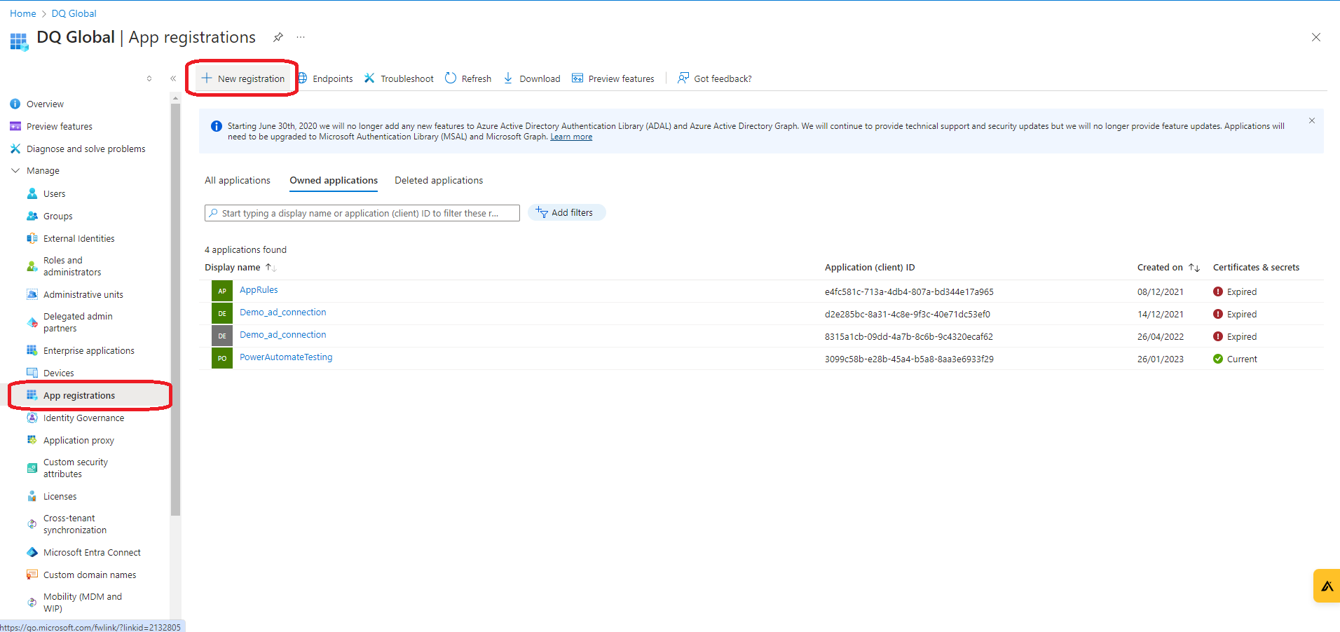Go to DQ Global breadcrumb
Screen dimensions: 1340x632
[74, 13]
